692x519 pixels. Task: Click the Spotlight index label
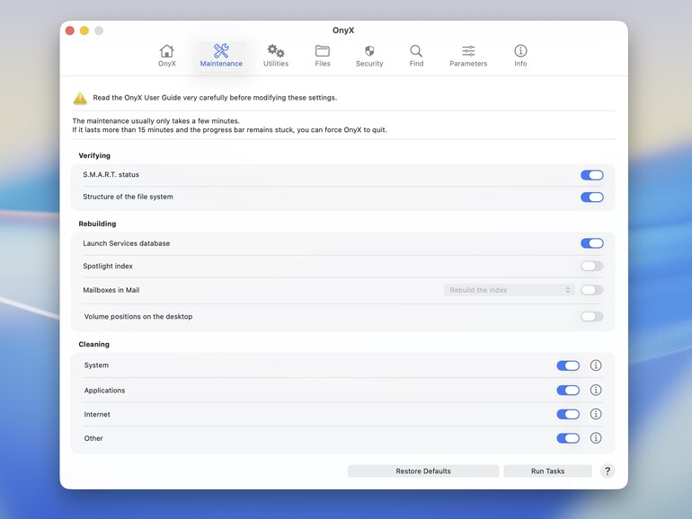click(x=108, y=266)
